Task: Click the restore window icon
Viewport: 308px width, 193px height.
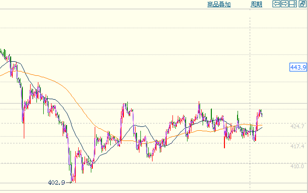Action: click(303, 4)
